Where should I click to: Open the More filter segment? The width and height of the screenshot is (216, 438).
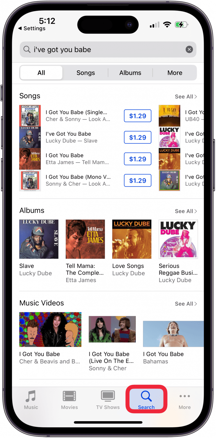coord(175,73)
